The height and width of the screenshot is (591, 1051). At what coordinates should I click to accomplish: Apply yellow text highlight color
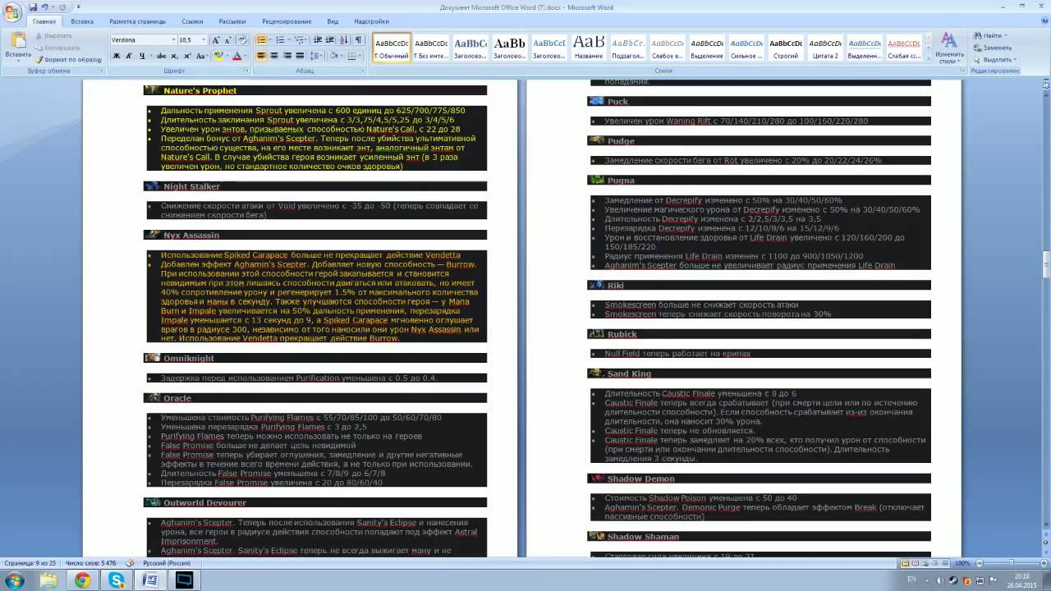click(x=218, y=56)
